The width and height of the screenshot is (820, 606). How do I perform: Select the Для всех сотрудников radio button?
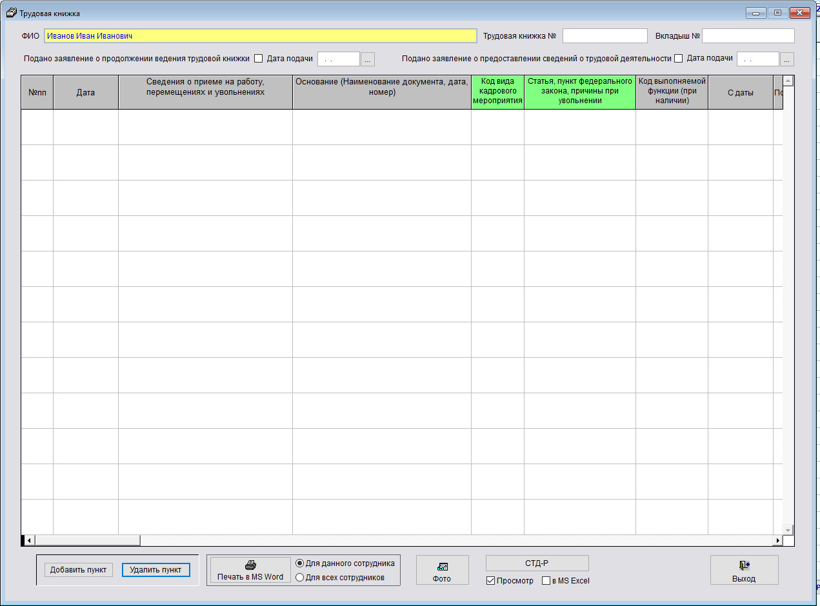tap(299, 578)
